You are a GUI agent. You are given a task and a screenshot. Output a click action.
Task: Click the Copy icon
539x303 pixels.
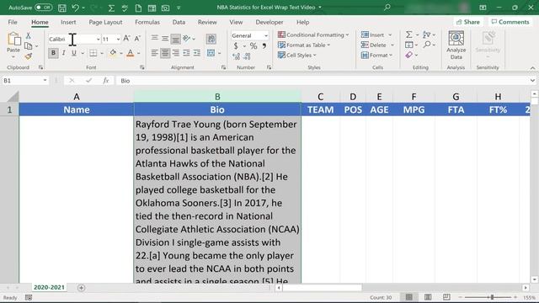(28, 45)
